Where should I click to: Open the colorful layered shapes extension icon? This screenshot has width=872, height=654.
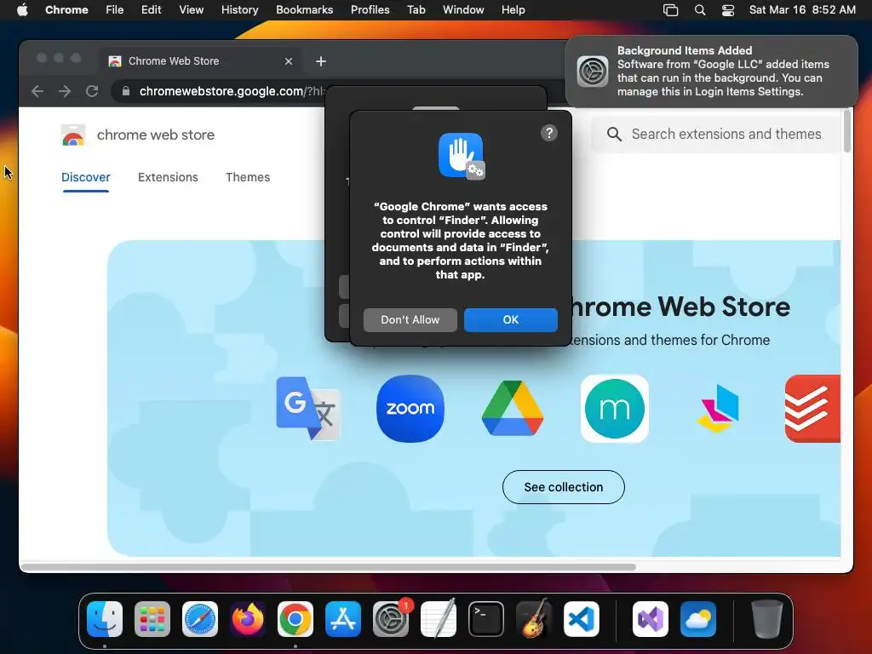[x=717, y=409]
